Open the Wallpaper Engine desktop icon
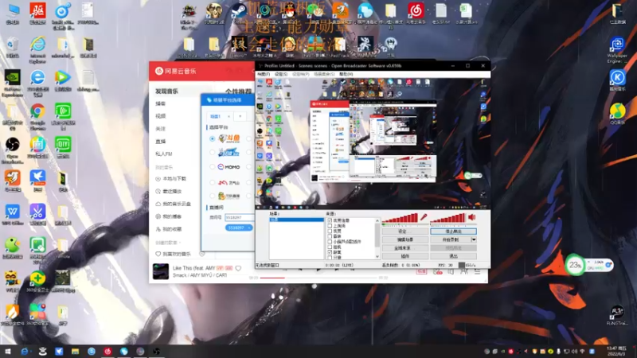Image resolution: width=637 pixels, height=358 pixels. point(617,49)
